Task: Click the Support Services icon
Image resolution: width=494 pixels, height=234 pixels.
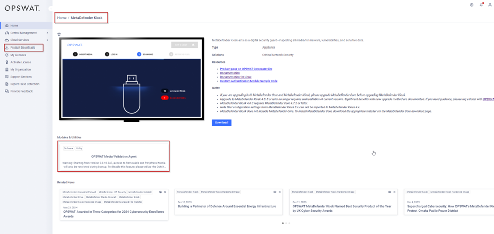Action: (x=7, y=77)
